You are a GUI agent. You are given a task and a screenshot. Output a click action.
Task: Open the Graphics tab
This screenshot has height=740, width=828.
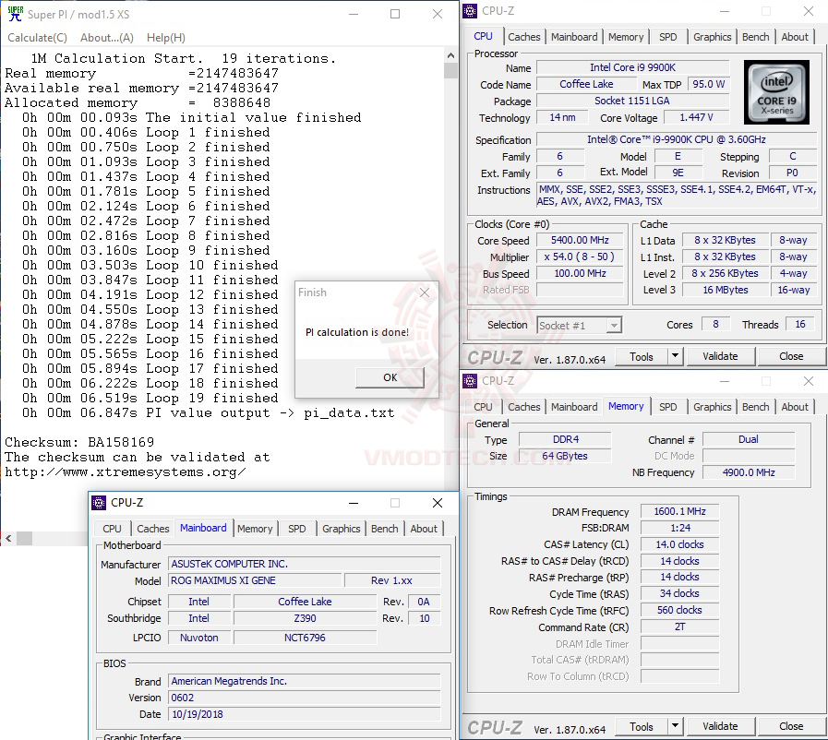(712, 36)
